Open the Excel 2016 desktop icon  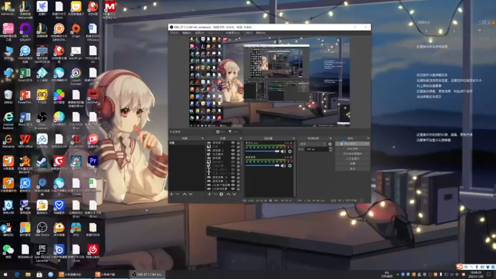tap(25, 75)
